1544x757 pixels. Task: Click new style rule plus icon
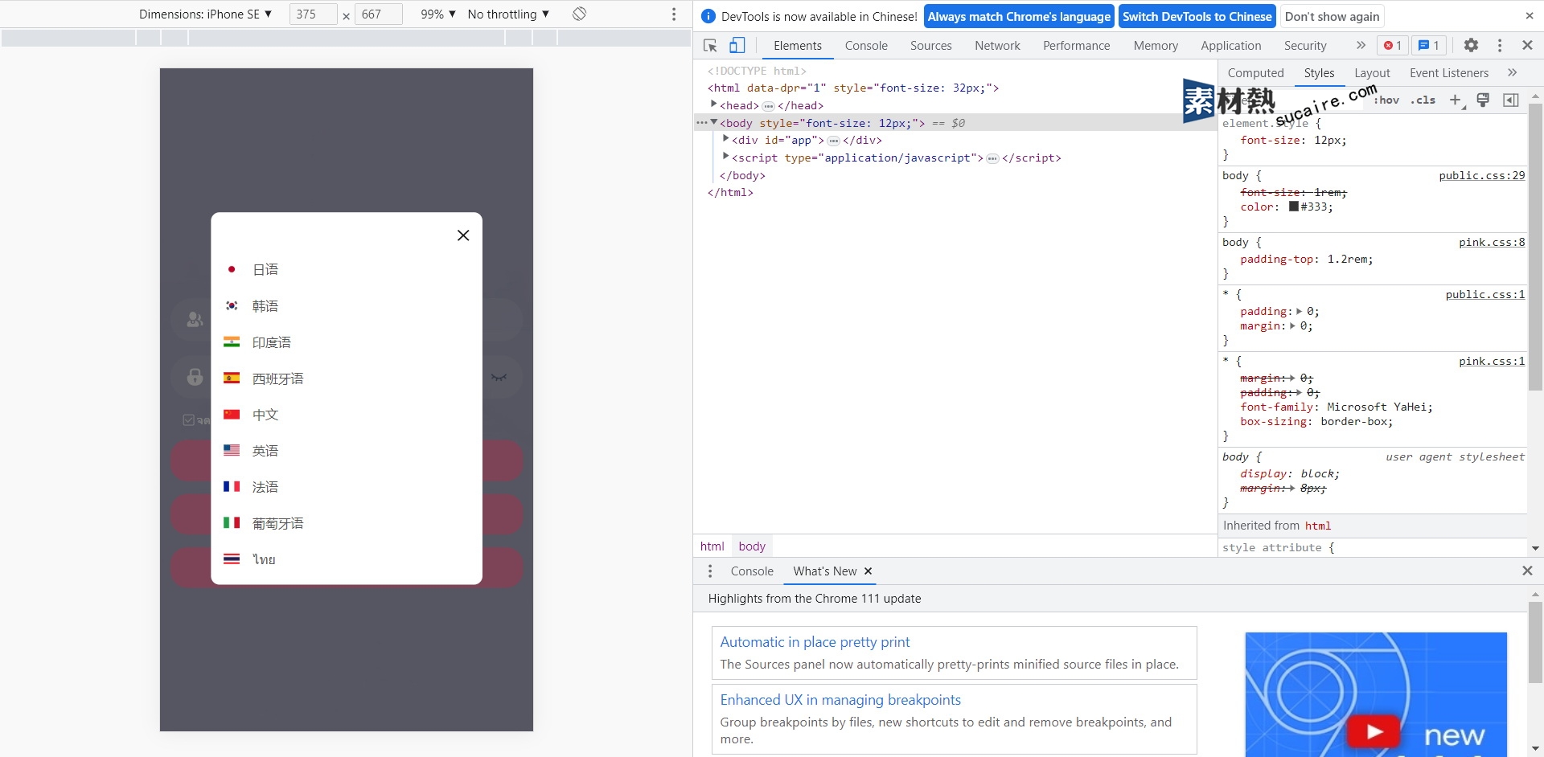1456,100
